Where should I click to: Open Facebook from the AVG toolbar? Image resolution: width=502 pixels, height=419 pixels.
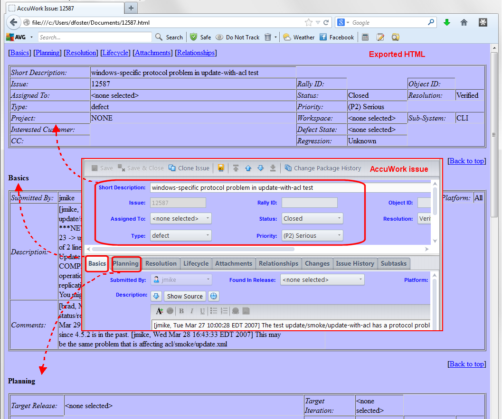click(x=323, y=37)
